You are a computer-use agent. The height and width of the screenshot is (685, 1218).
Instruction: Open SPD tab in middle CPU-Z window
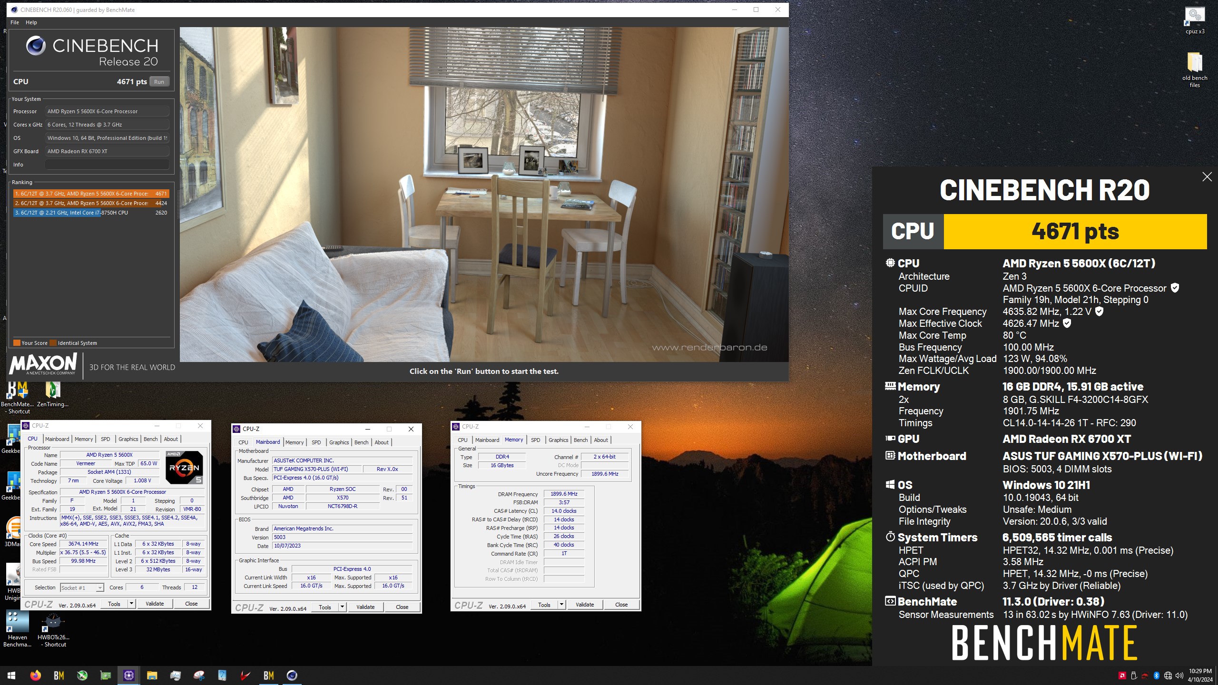pos(316,442)
